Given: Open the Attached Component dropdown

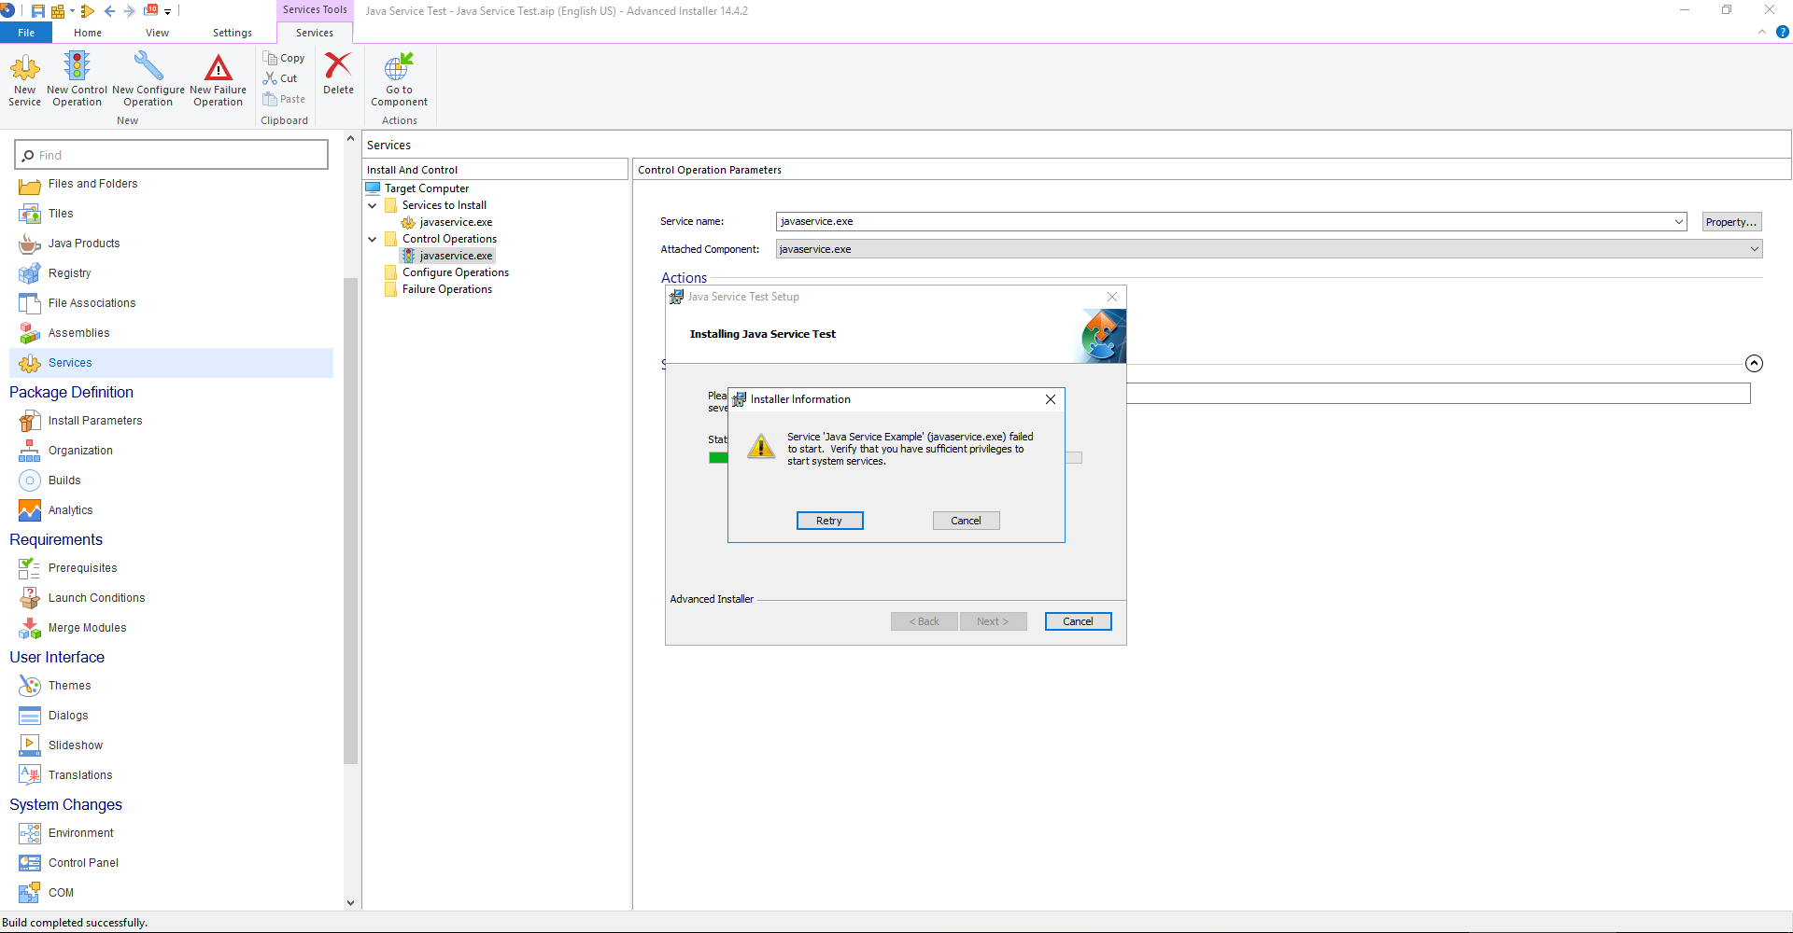Looking at the screenshot, I should coord(1752,249).
